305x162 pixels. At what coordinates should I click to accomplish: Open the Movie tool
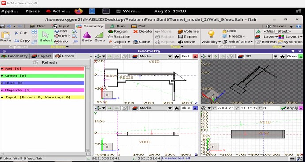[180, 42]
